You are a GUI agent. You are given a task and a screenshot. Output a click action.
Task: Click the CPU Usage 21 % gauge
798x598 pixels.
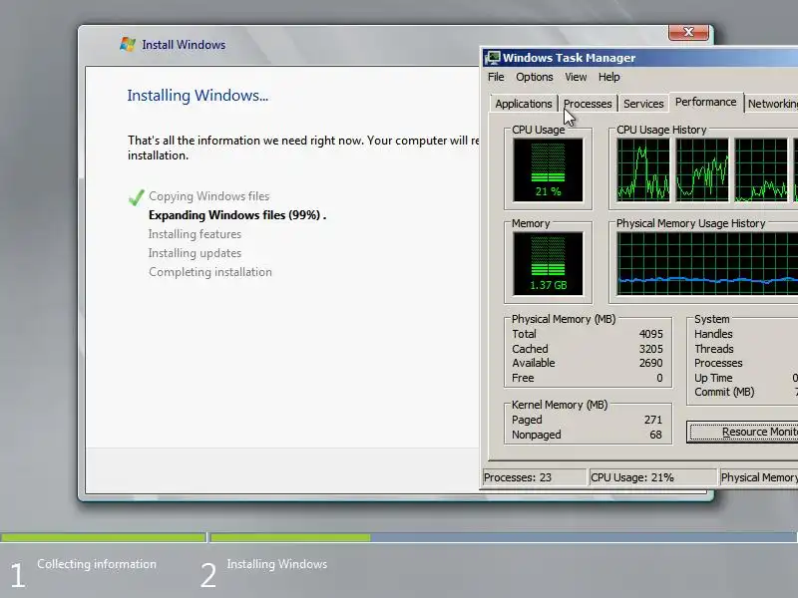coord(548,170)
